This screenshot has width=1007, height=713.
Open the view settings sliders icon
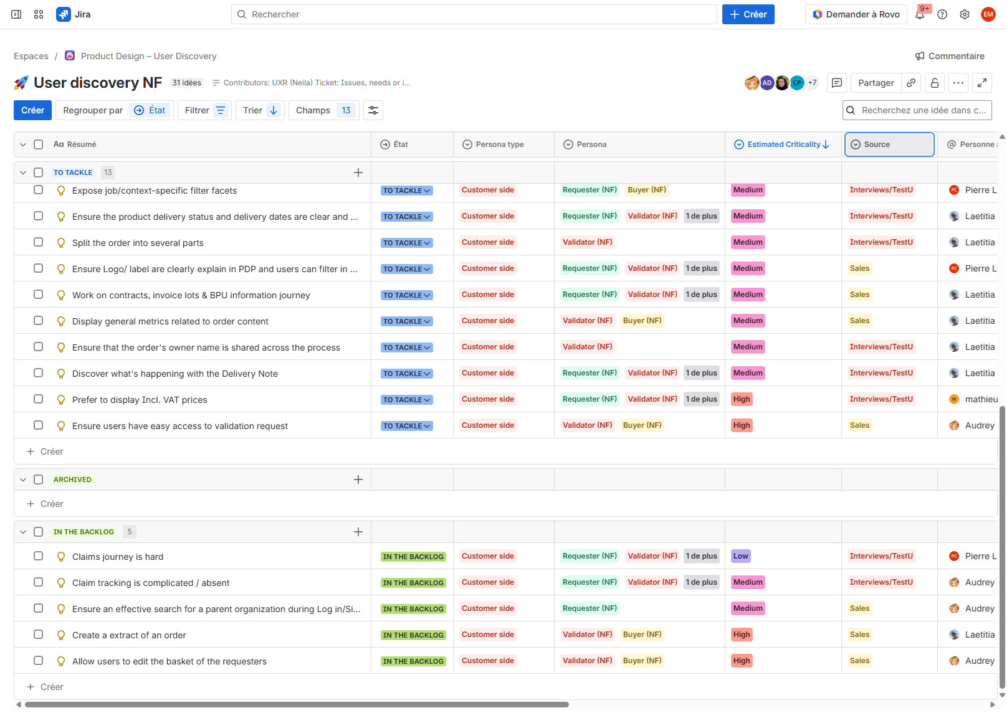click(373, 110)
